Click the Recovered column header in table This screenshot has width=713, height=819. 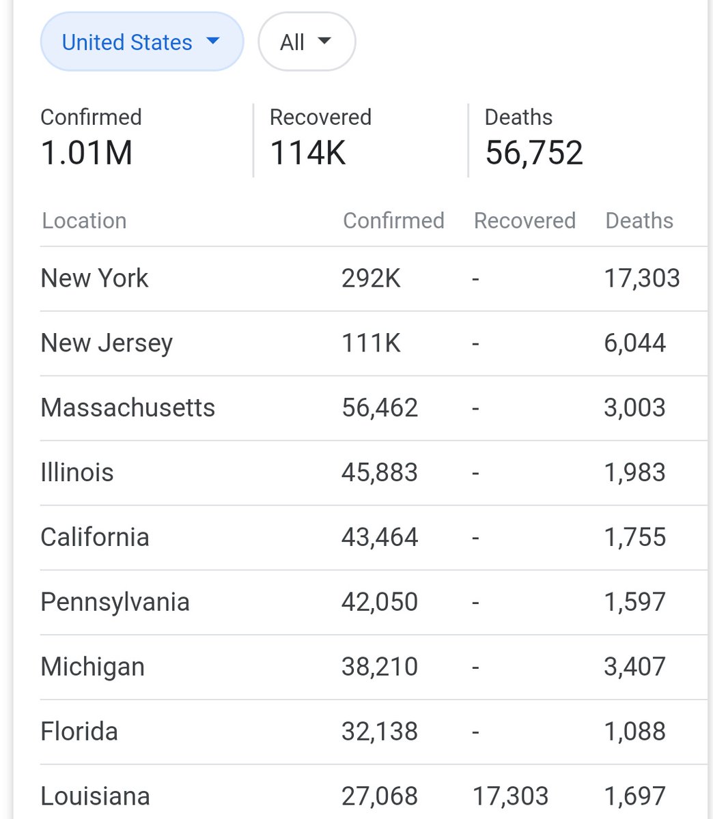click(525, 220)
